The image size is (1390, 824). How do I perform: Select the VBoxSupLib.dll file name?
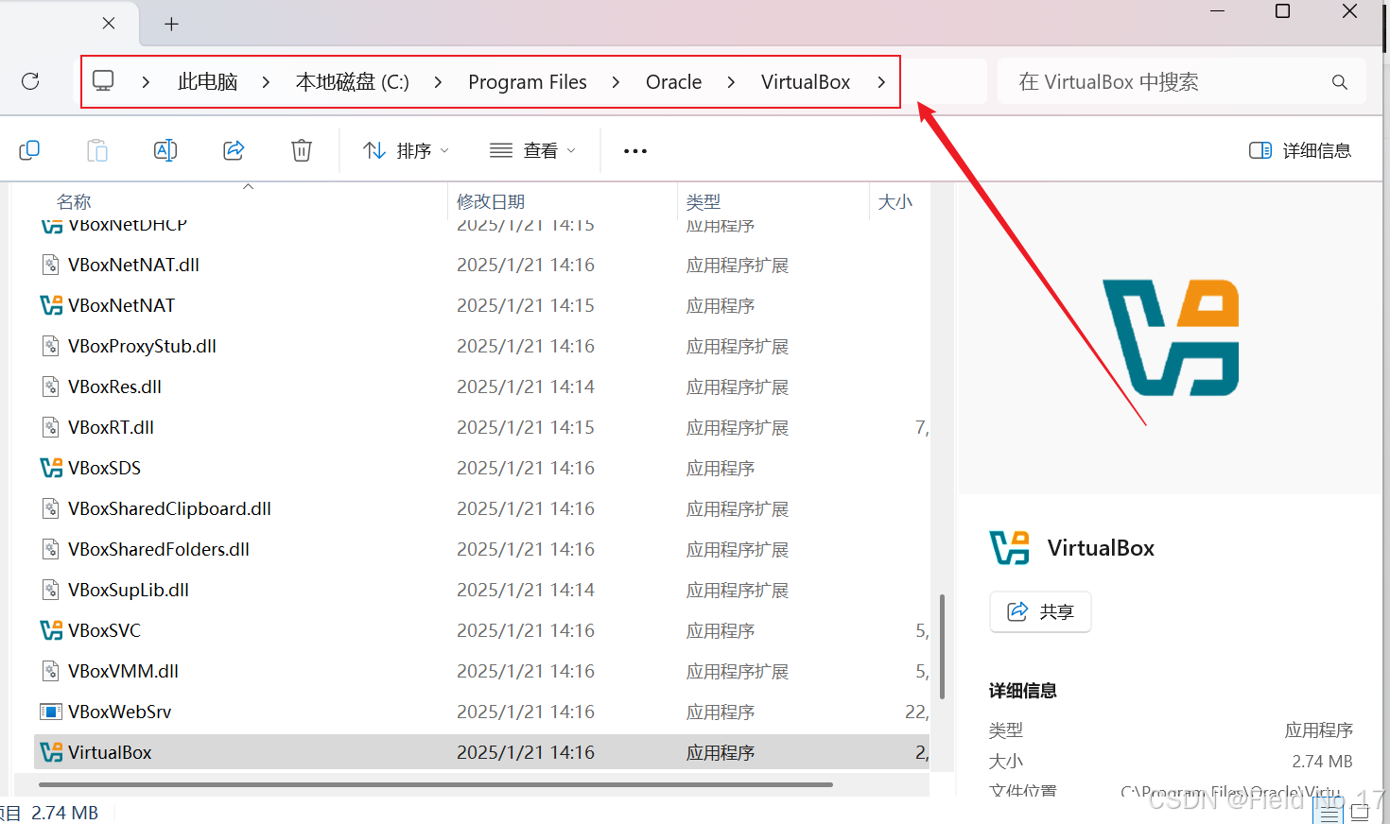tap(129, 590)
